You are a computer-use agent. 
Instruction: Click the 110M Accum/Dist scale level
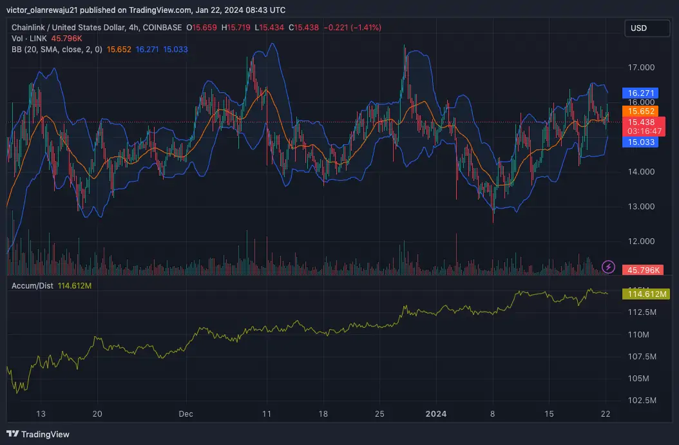(638, 334)
